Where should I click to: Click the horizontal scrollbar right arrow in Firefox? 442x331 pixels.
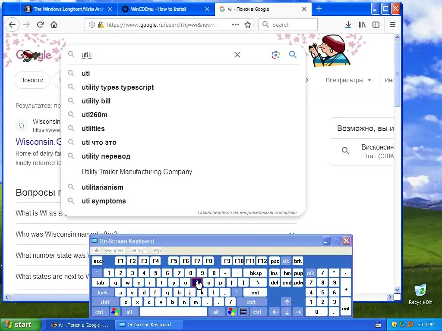[x=390, y=297]
